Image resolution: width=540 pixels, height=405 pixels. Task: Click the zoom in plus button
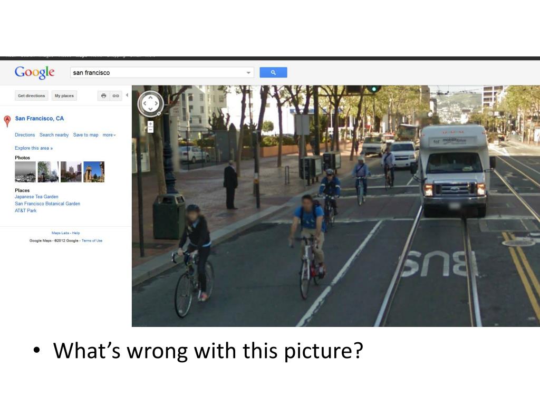pyautogui.click(x=150, y=123)
